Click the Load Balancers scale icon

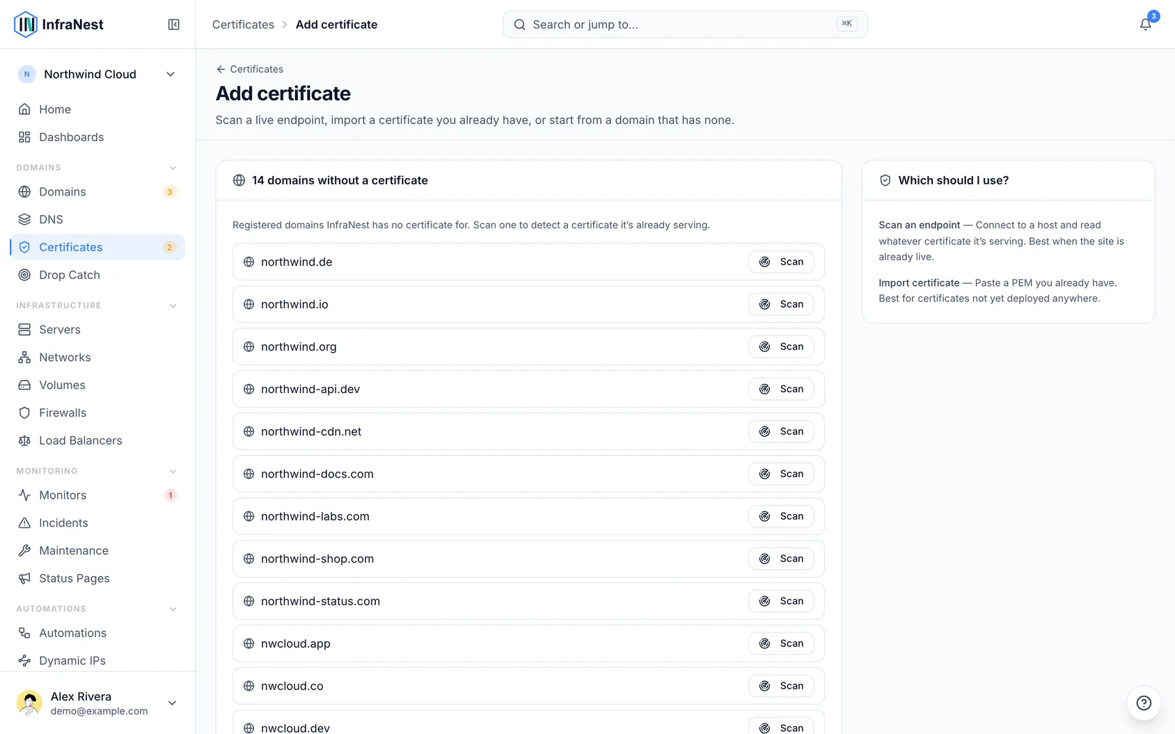24,440
